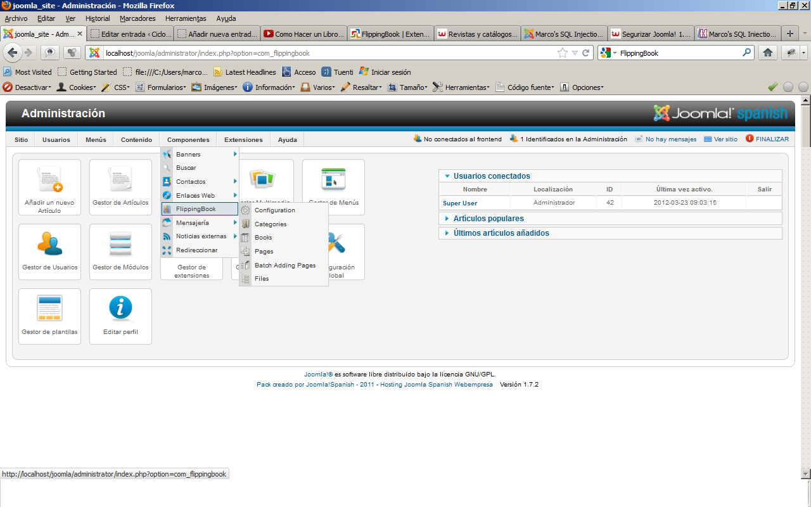
Task: Bookmark page with star icon
Action: tap(562, 53)
